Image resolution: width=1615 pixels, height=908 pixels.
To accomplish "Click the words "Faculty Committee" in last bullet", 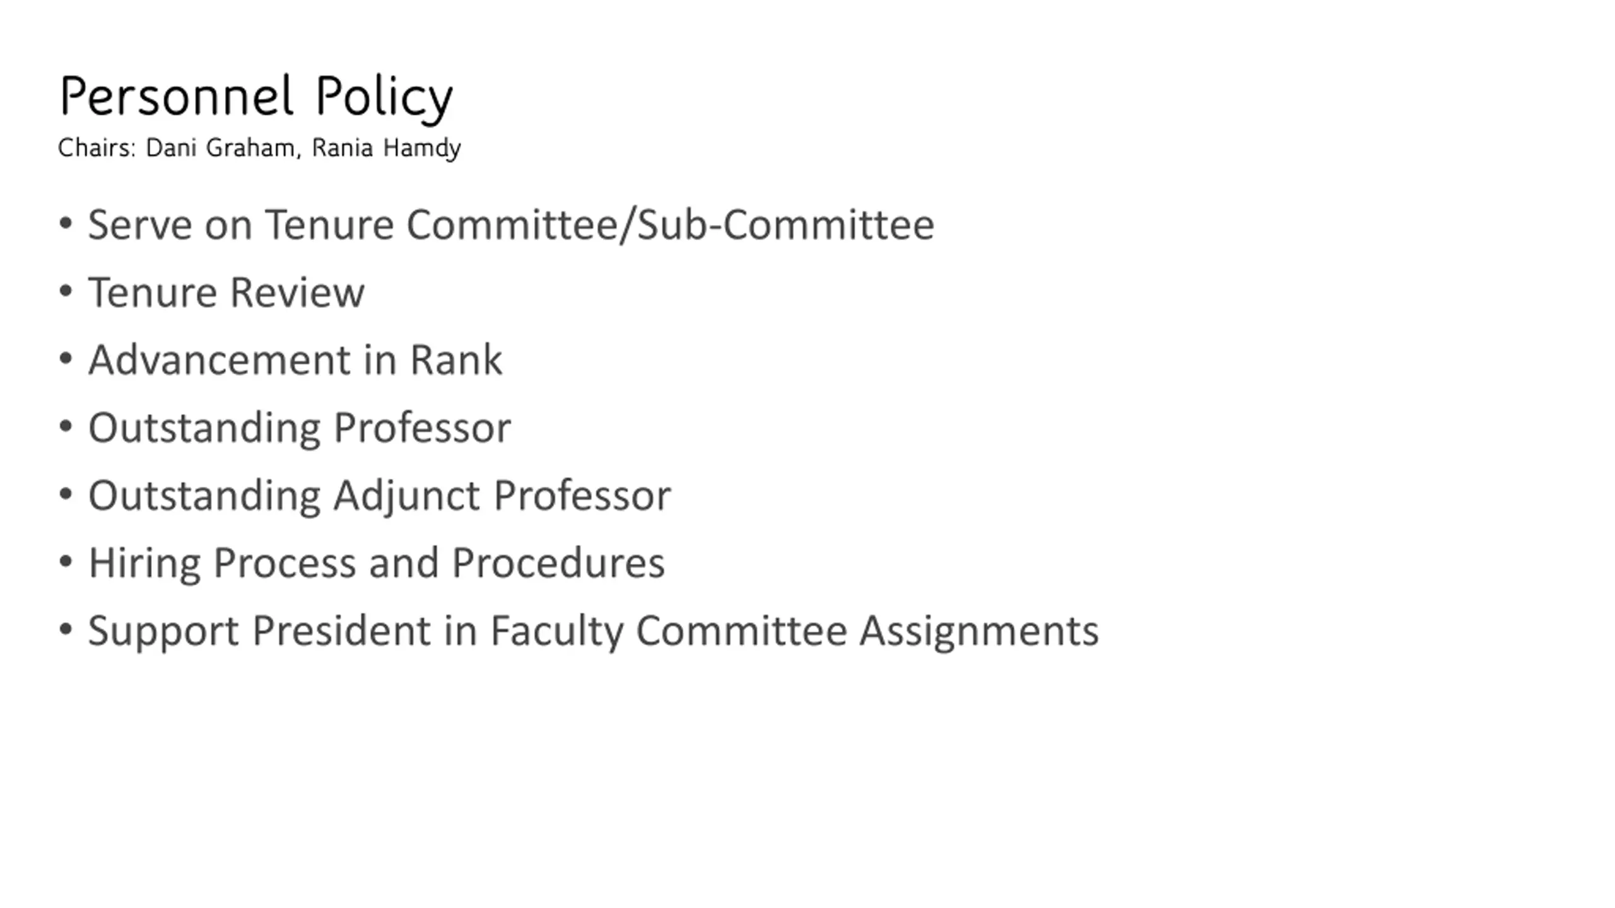I will click(669, 632).
